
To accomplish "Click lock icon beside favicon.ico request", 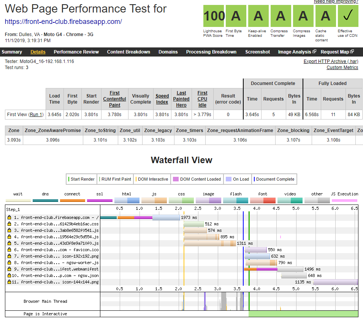I will (x=9, y=250).
